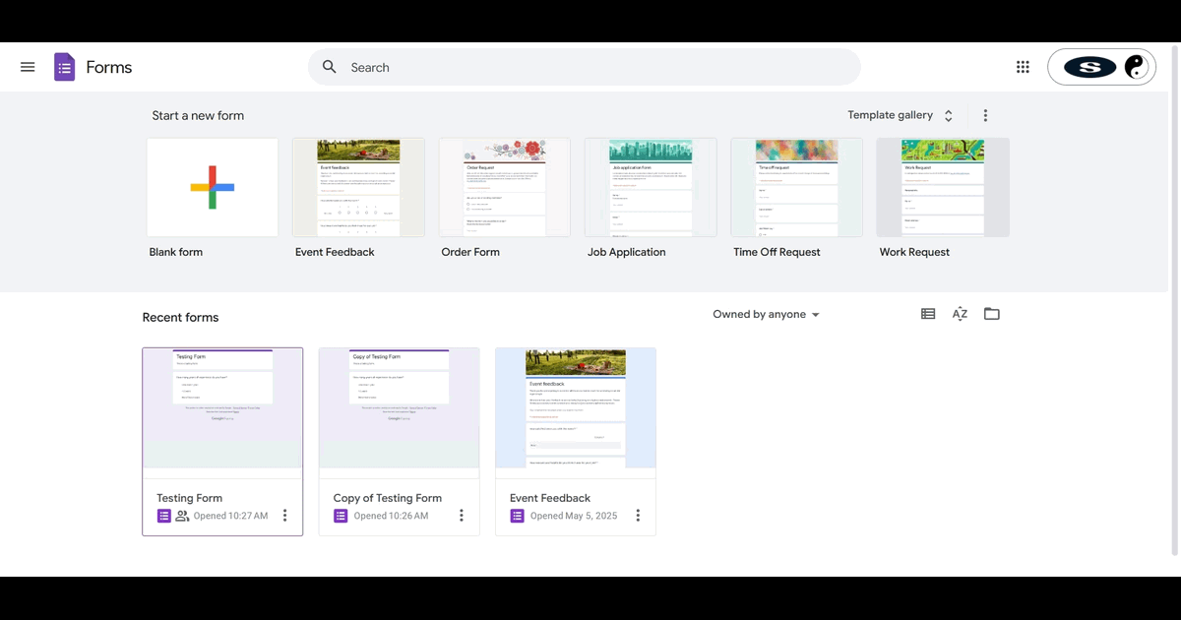The width and height of the screenshot is (1181, 620).
Task: Click the shared people icon on Testing Form
Action: pyautogui.click(x=182, y=516)
